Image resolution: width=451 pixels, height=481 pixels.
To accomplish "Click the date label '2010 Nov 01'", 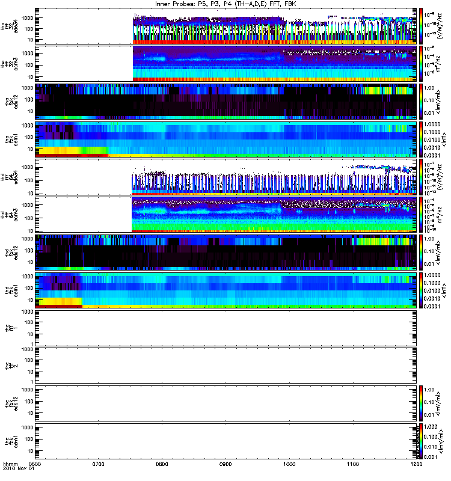I will [19, 469].
